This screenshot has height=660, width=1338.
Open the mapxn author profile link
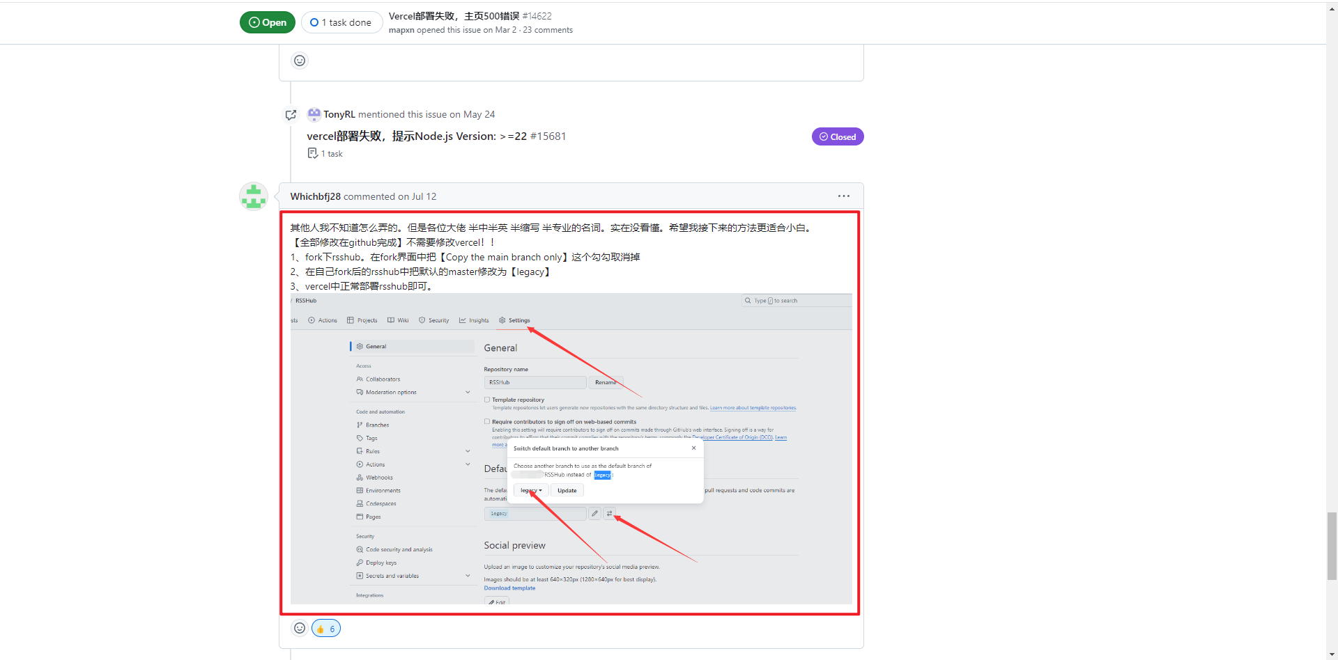[401, 30]
